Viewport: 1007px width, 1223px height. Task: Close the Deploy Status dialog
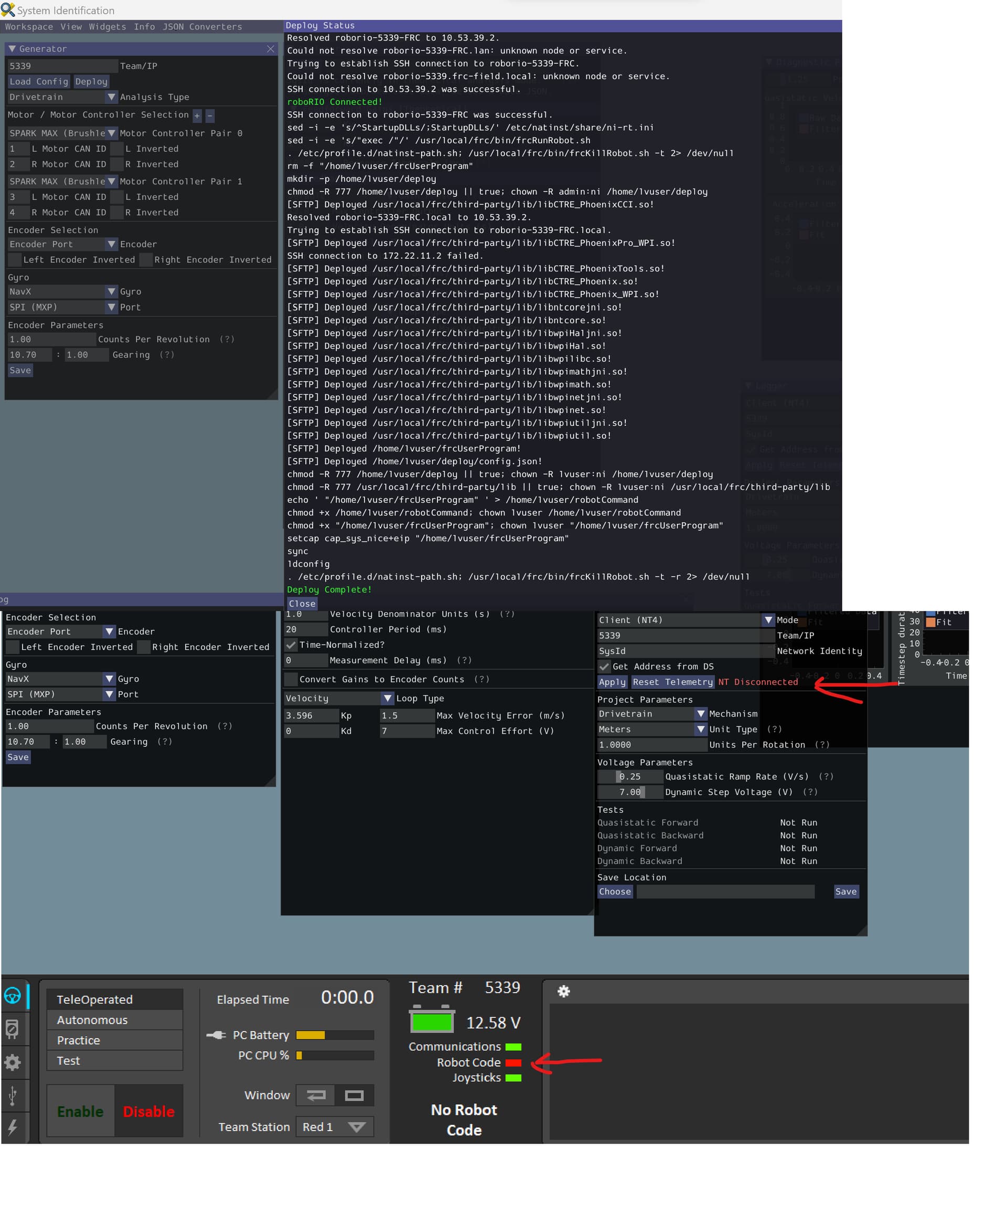tap(302, 604)
